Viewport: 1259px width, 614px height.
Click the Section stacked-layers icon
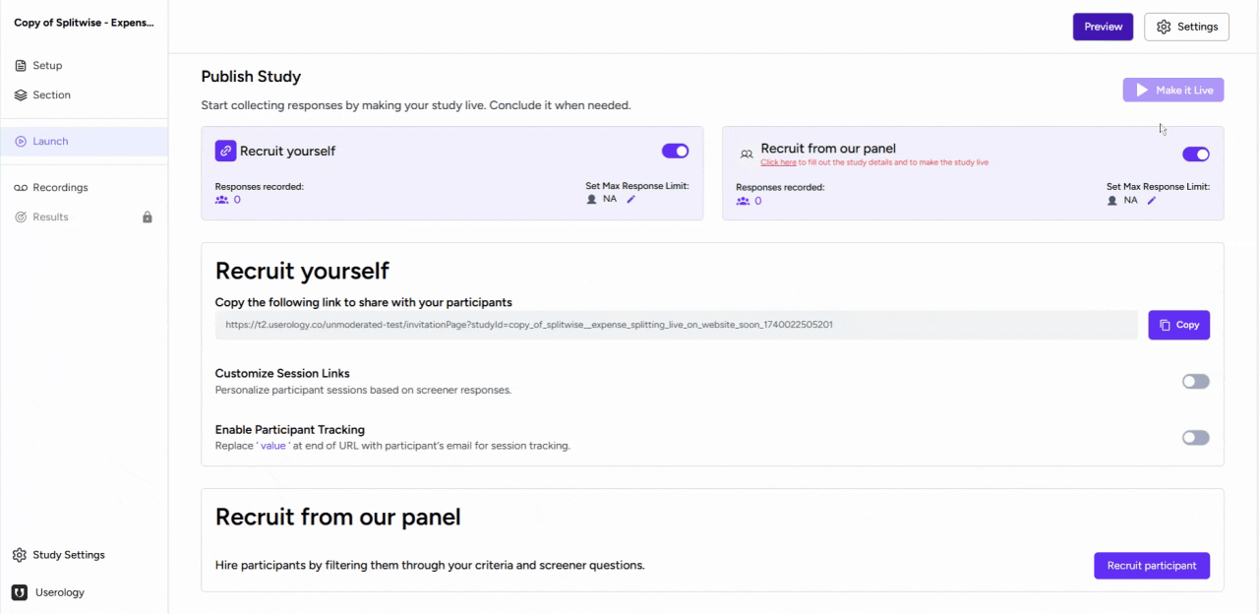click(20, 94)
